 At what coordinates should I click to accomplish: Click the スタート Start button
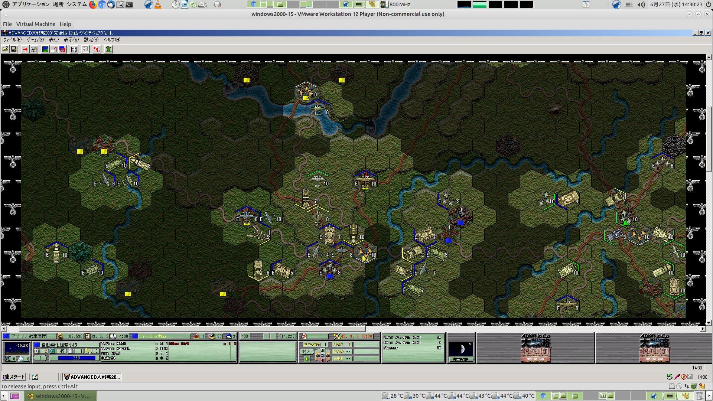pyautogui.click(x=14, y=377)
